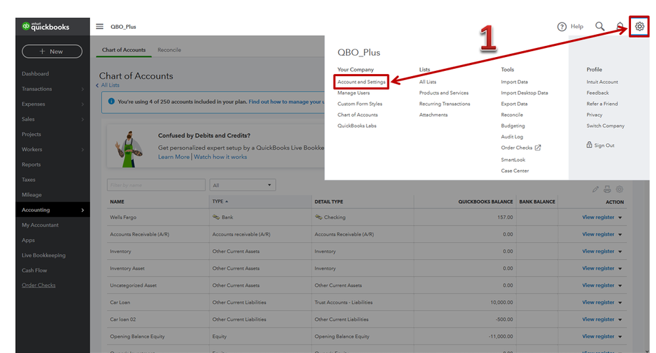Open QuickBooks Labs

click(x=357, y=125)
